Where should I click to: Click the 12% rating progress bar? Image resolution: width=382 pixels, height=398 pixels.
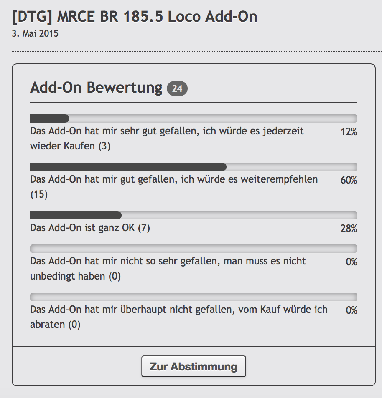coord(194,118)
